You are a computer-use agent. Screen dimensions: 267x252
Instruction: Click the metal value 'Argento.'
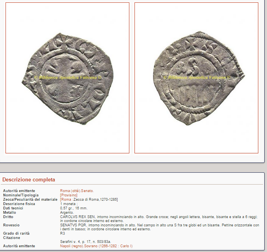point(67,213)
